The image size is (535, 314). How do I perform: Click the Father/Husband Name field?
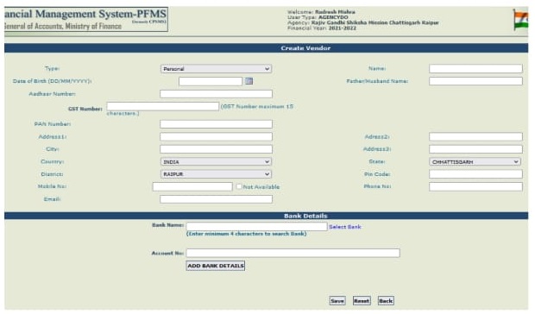pos(475,81)
